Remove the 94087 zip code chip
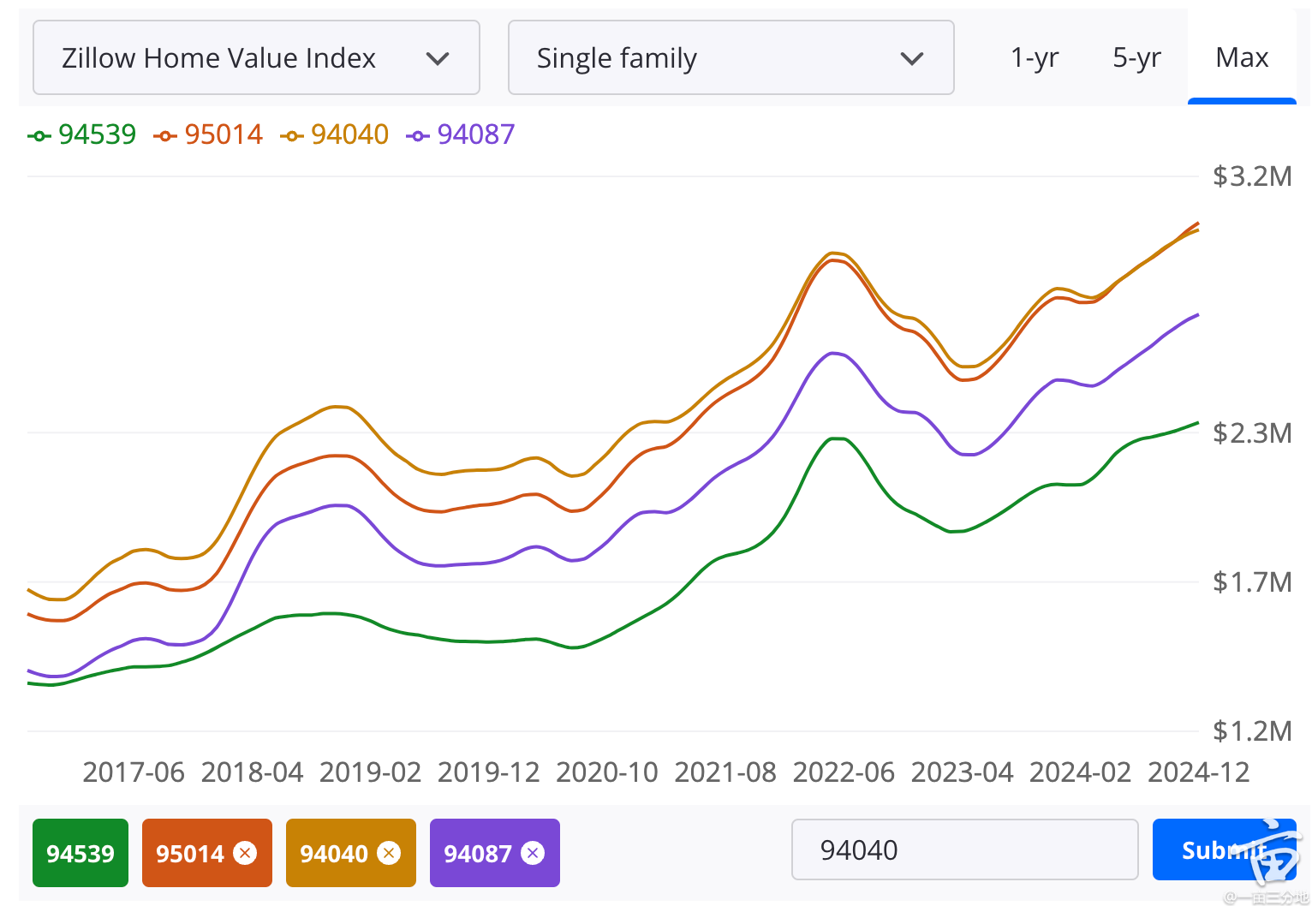 [533, 853]
